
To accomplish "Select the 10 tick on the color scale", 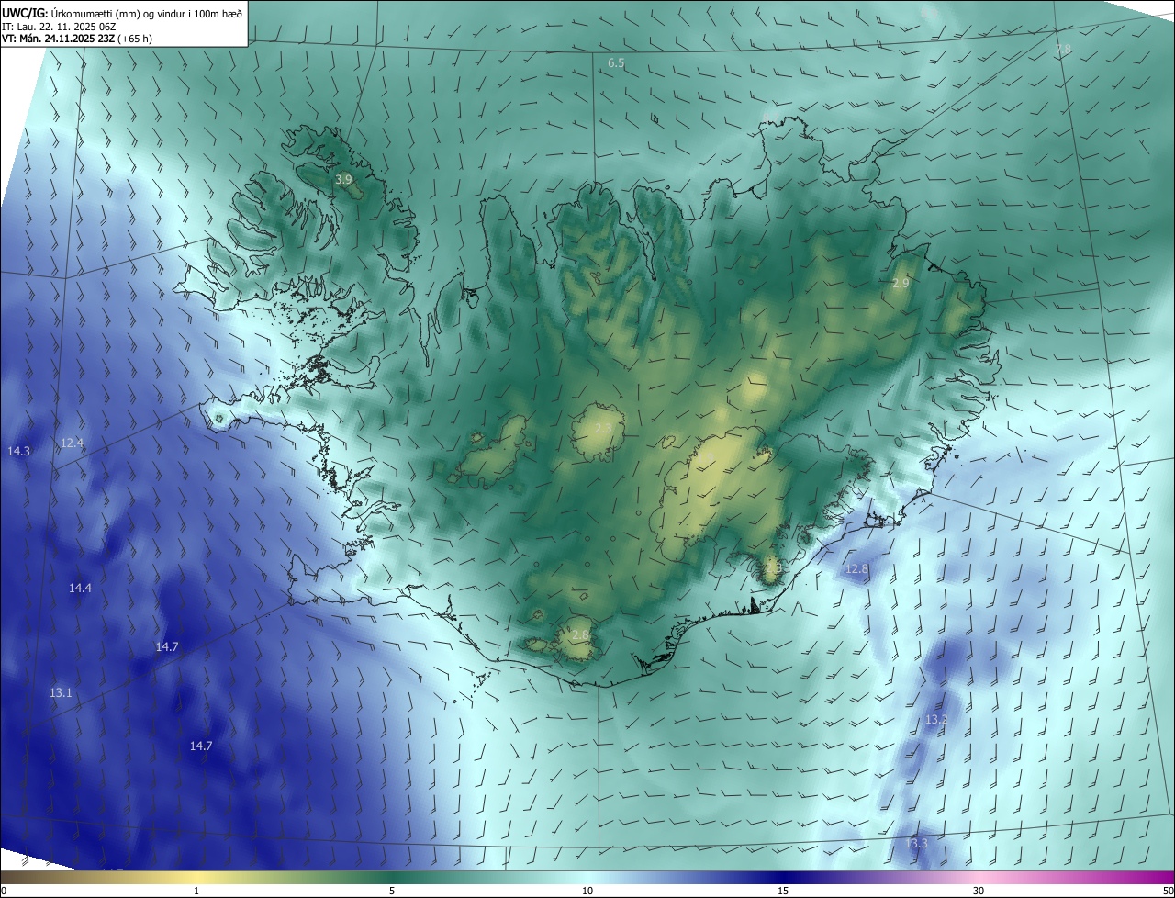I will [x=587, y=891].
